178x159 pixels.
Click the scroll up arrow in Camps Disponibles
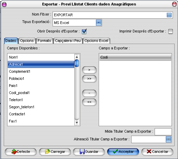click(x=77, y=57)
